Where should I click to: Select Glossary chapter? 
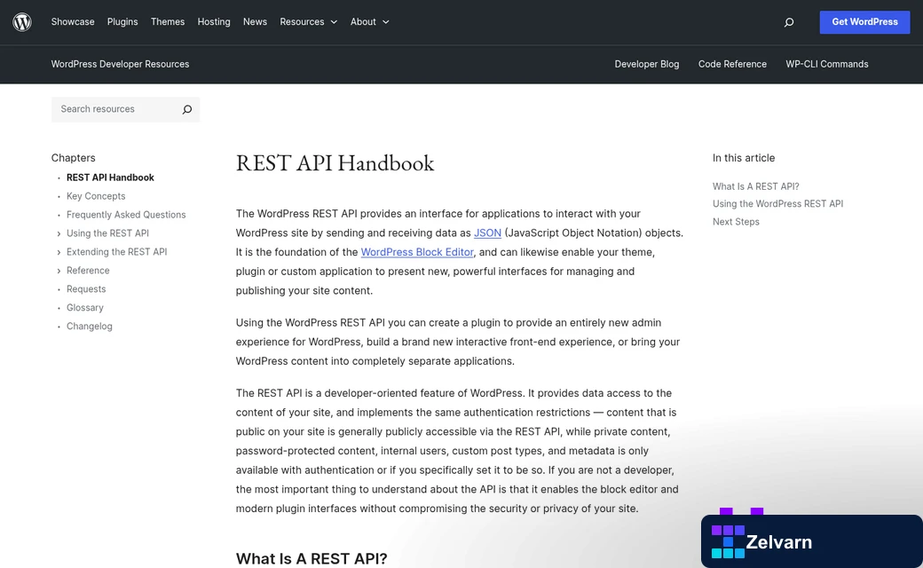(85, 308)
